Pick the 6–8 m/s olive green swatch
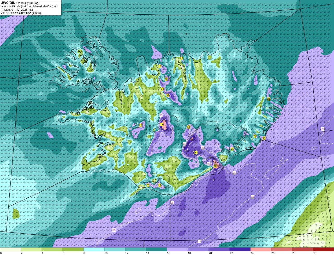 pos(73,250)
